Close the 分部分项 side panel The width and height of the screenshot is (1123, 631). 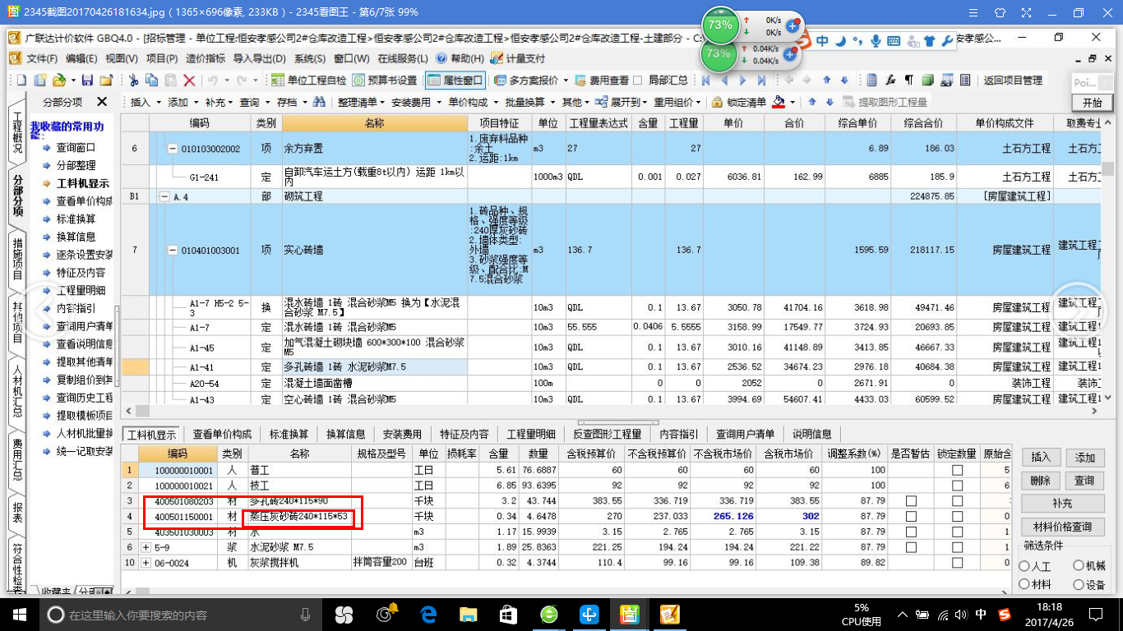102,101
